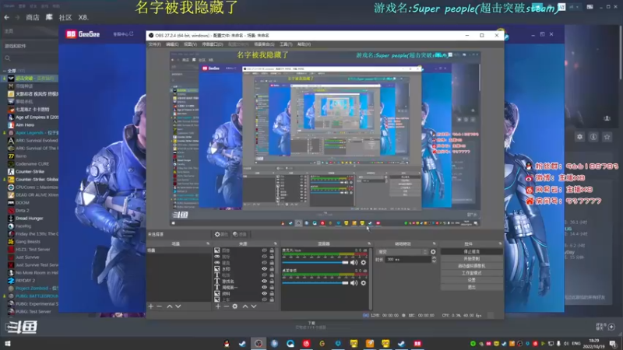Toggle lock on the 游戏名 source
Image resolution: width=623 pixels, height=350 pixels.
pos(272,282)
